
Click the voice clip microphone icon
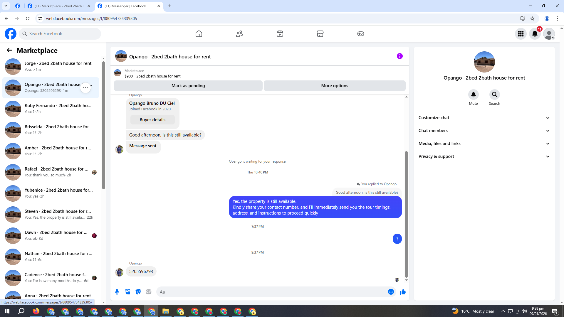tap(117, 292)
